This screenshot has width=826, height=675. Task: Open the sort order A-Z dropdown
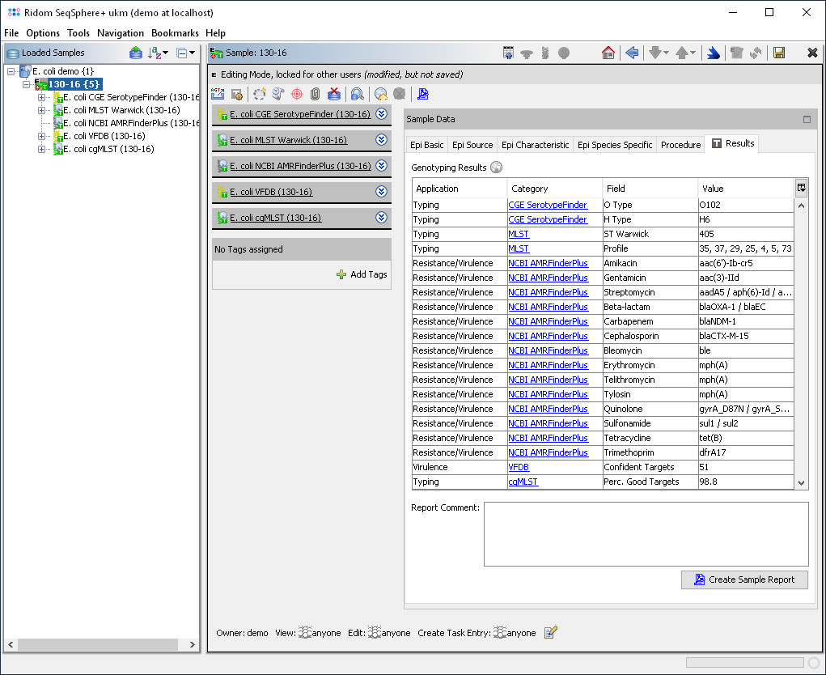tap(159, 53)
